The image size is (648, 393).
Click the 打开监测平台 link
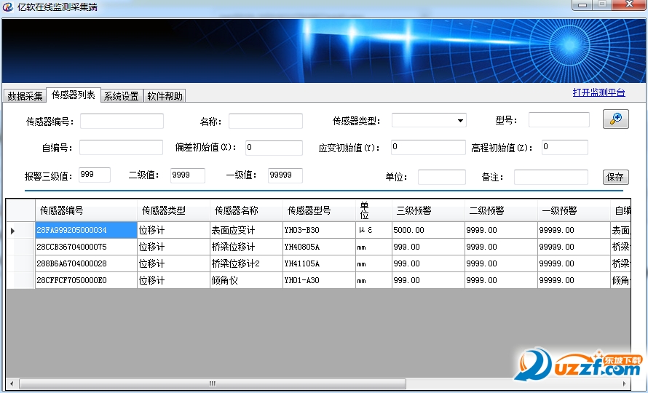(x=598, y=92)
